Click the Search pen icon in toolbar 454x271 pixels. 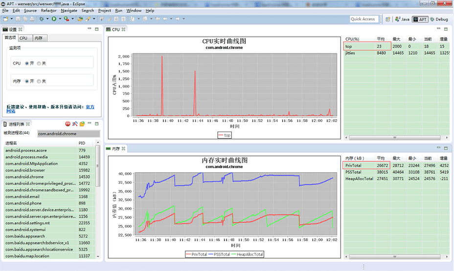coord(88,19)
